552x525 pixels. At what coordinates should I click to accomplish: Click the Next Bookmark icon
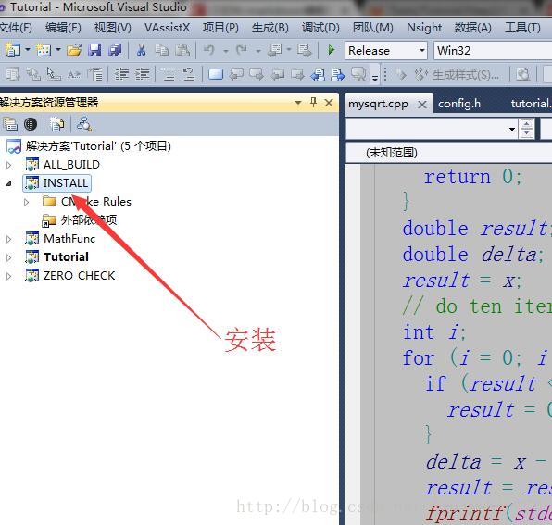point(257,74)
